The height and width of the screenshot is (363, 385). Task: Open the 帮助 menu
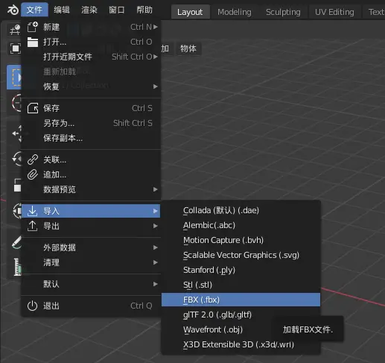(144, 10)
